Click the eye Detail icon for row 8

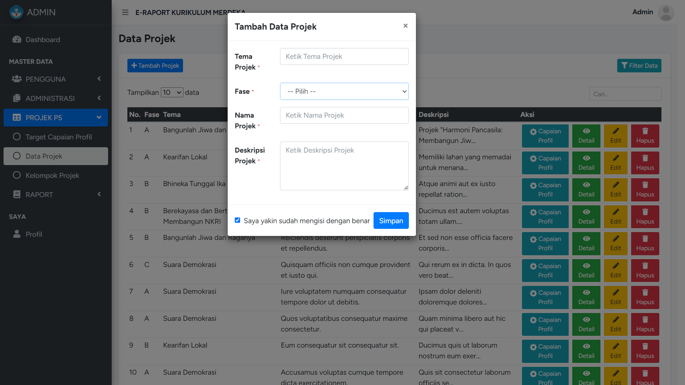point(586,320)
